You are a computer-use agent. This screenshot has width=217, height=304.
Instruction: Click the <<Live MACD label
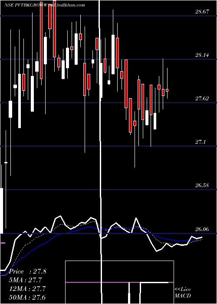[183, 293]
